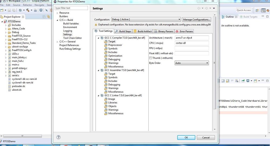270x146 pixels.
Task: Open Preprocessor settings under GCC C Compiler
Action: coord(113,45)
